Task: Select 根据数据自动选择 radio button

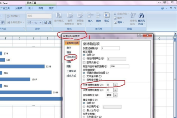Action: click(84, 73)
